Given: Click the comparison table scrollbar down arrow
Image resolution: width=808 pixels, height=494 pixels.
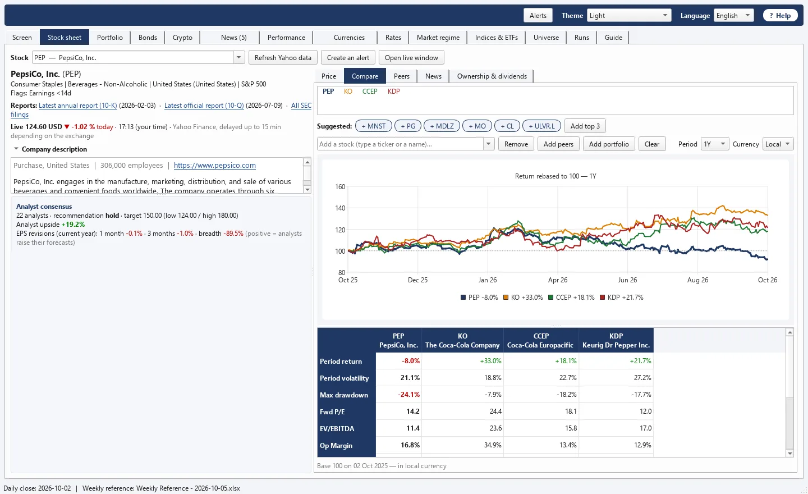Looking at the screenshot, I should [x=790, y=454].
